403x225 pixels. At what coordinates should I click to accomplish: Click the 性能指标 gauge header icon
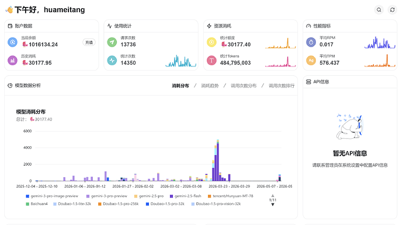point(308,26)
